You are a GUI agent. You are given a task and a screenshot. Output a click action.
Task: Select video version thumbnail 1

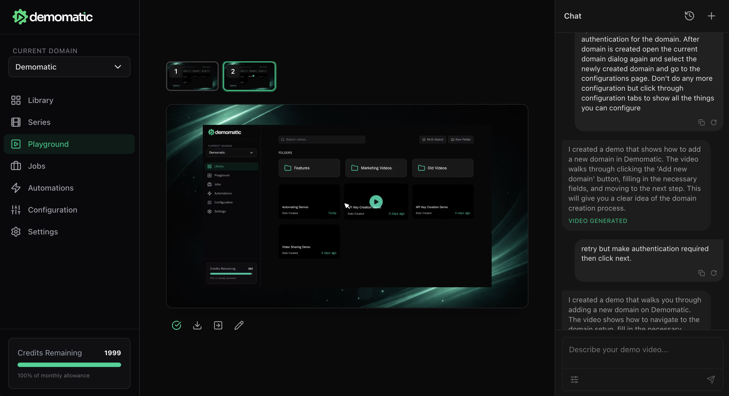192,76
